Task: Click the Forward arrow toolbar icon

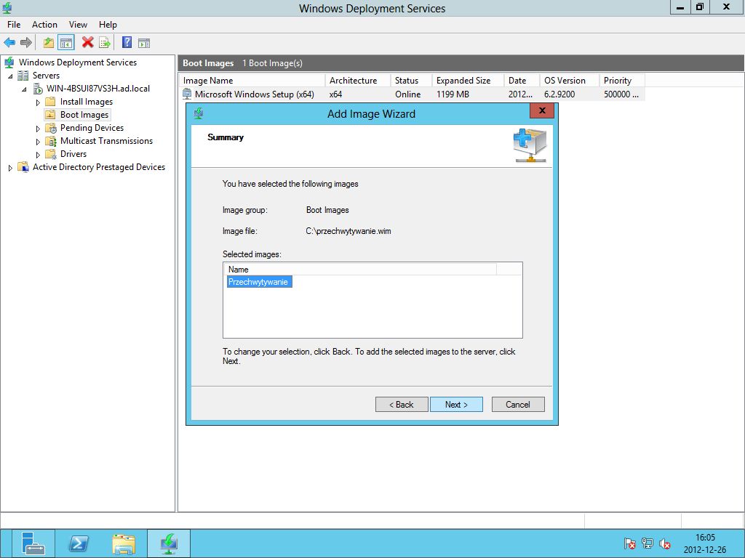Action: click(26, 43)
